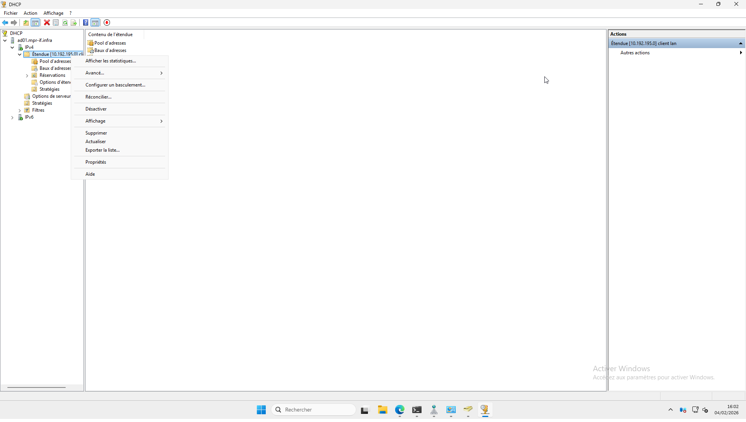The height and width of the screenshot is (422, 746).
Task: Collapse the IPv4 tree node
Action: 12,47
